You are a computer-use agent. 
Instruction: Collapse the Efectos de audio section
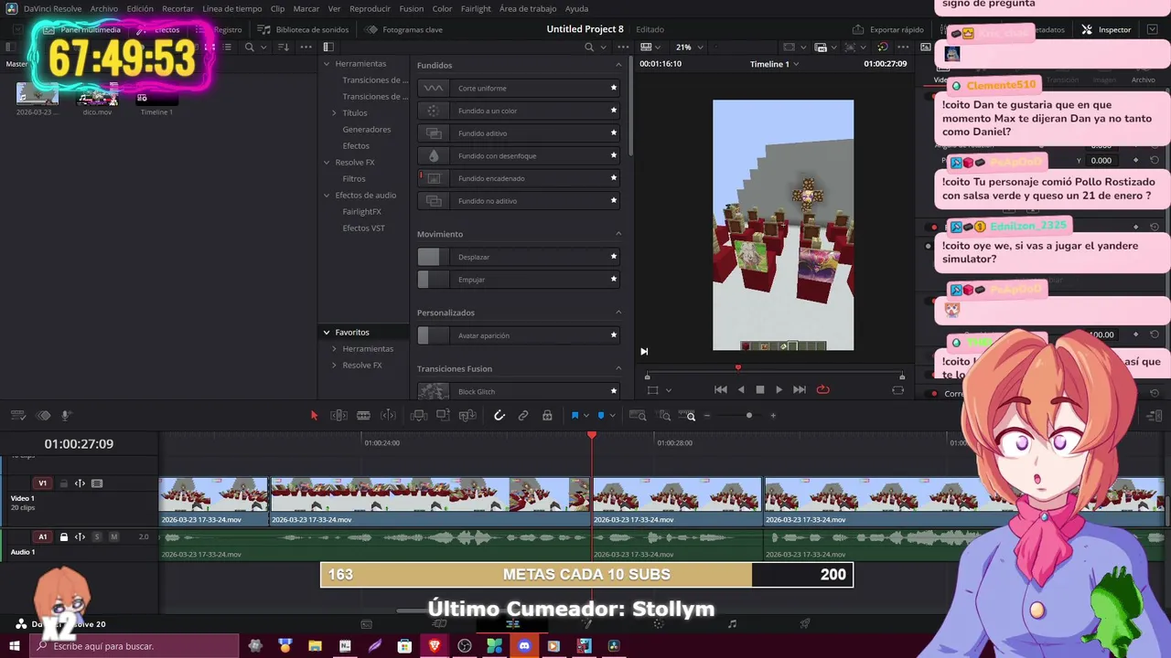pyautogui.click(x=327, y=196)
